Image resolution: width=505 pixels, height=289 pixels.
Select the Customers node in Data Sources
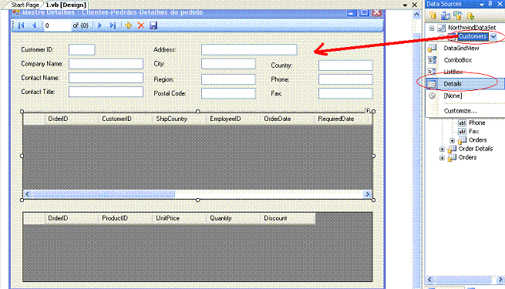click(472, 37)
